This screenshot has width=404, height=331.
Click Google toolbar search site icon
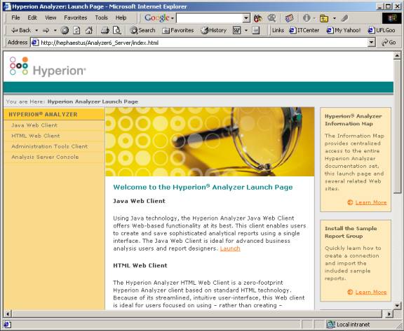point(271,18)
